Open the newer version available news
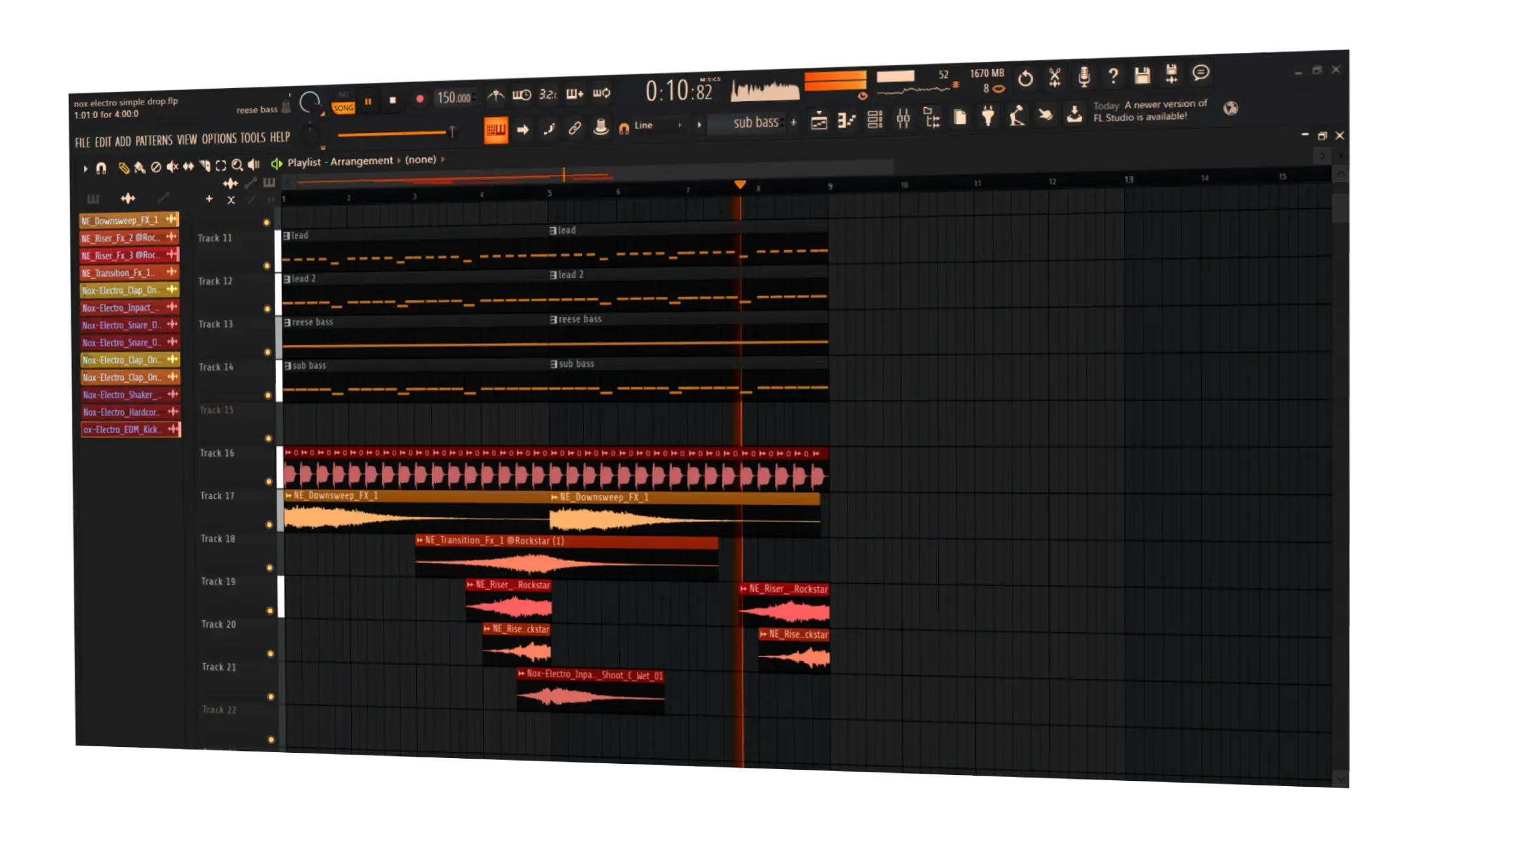The image size is (1537, 852). pos(1150,110)
